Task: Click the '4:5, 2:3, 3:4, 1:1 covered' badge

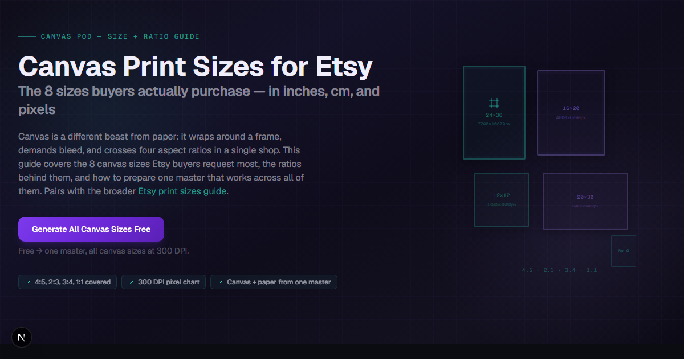Action: 68,282
